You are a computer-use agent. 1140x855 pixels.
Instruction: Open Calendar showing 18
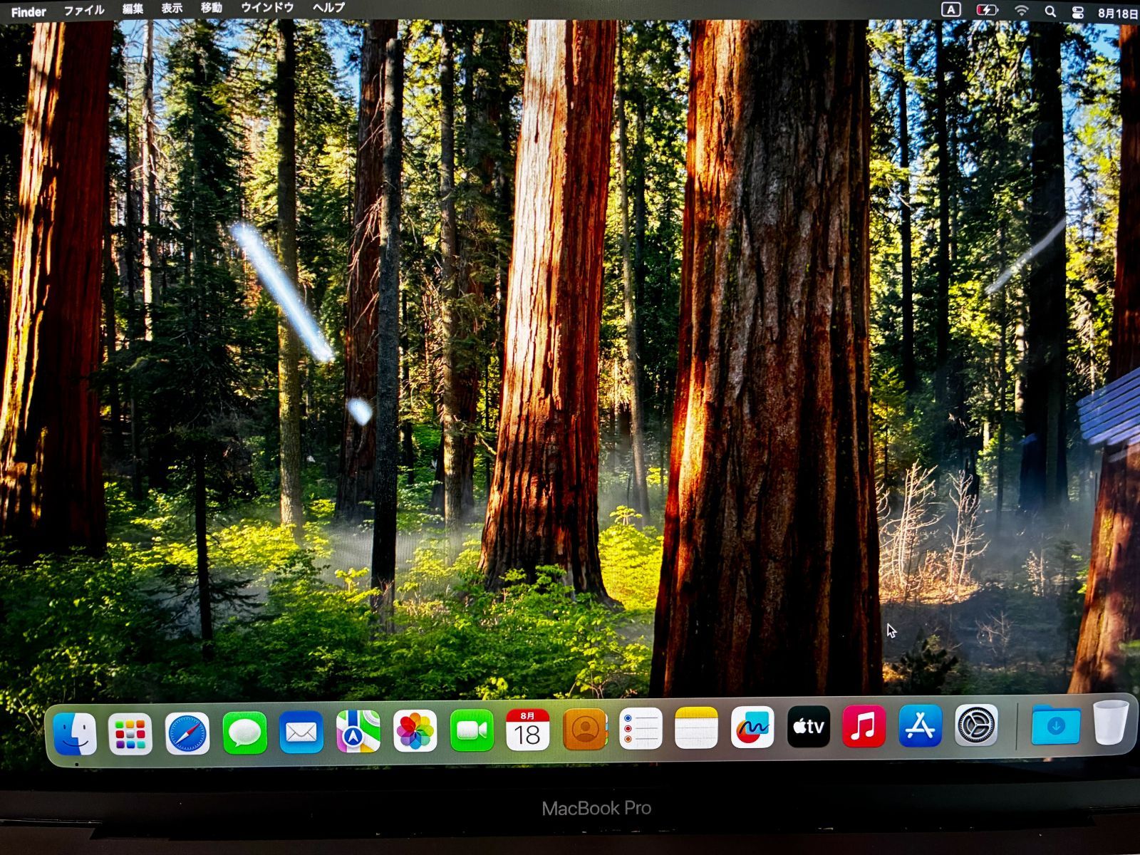coord(528,730)
